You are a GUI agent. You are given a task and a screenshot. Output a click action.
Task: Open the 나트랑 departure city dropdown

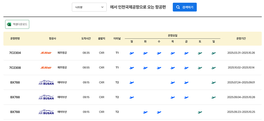tap(89, 7)
